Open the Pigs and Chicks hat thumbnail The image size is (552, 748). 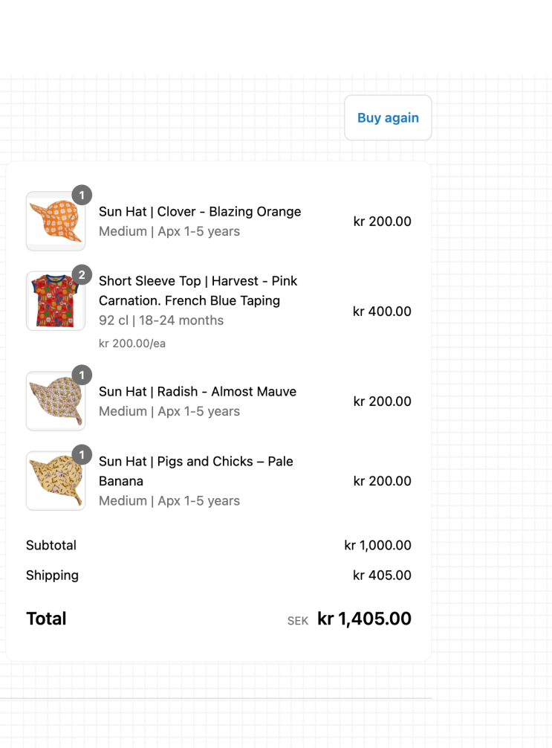tap(55, 481)
